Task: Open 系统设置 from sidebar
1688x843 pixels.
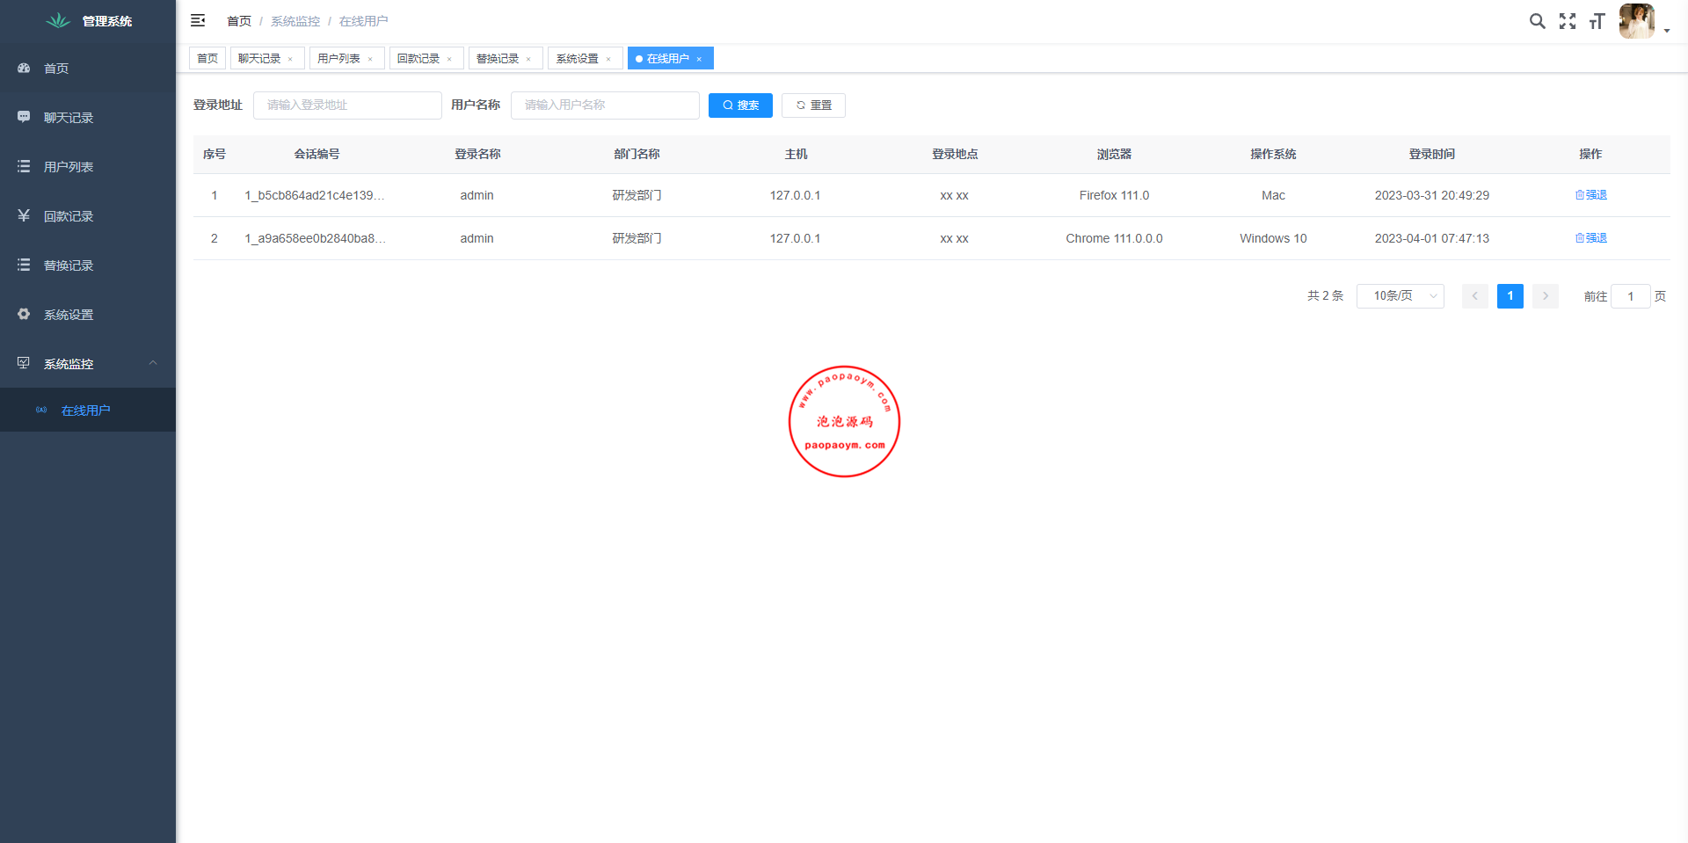Action: tap(69, 315)
